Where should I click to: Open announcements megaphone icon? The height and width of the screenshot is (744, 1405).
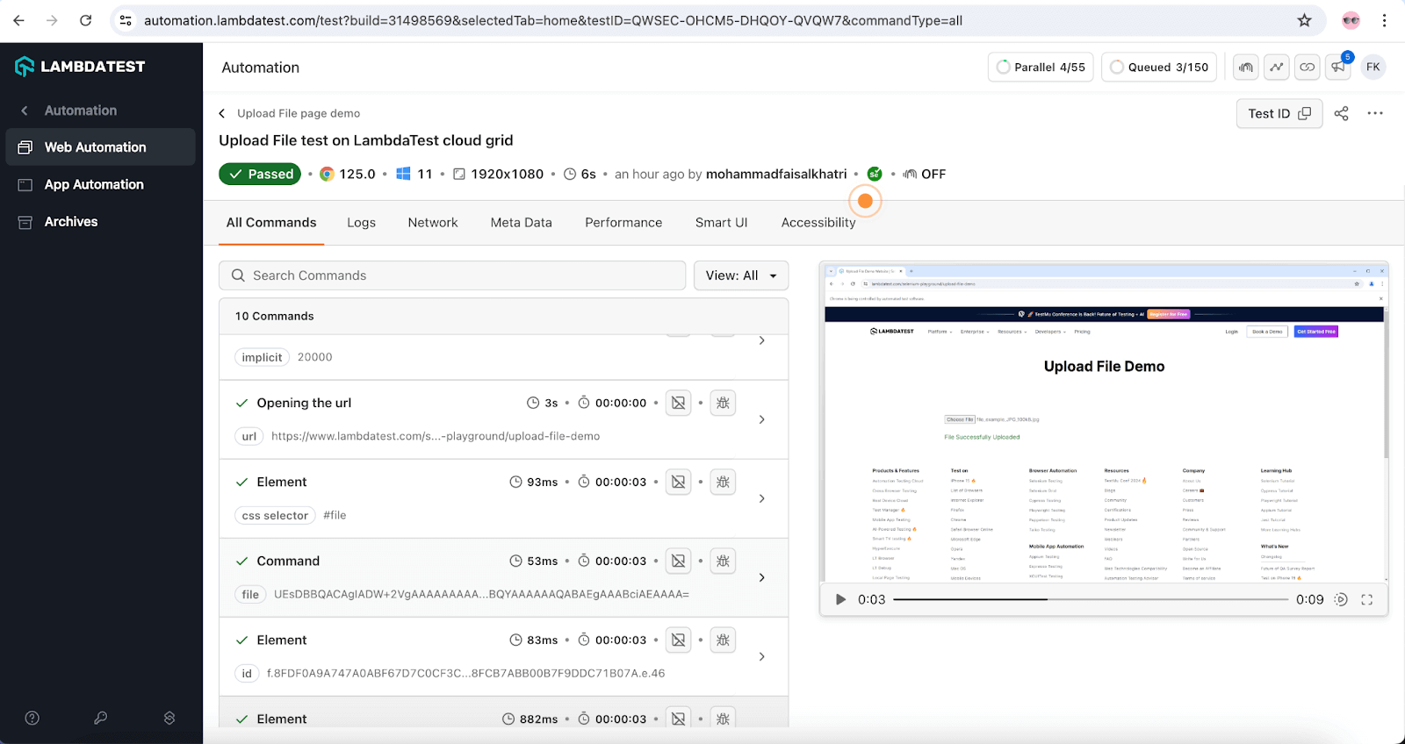point(1338,68)
